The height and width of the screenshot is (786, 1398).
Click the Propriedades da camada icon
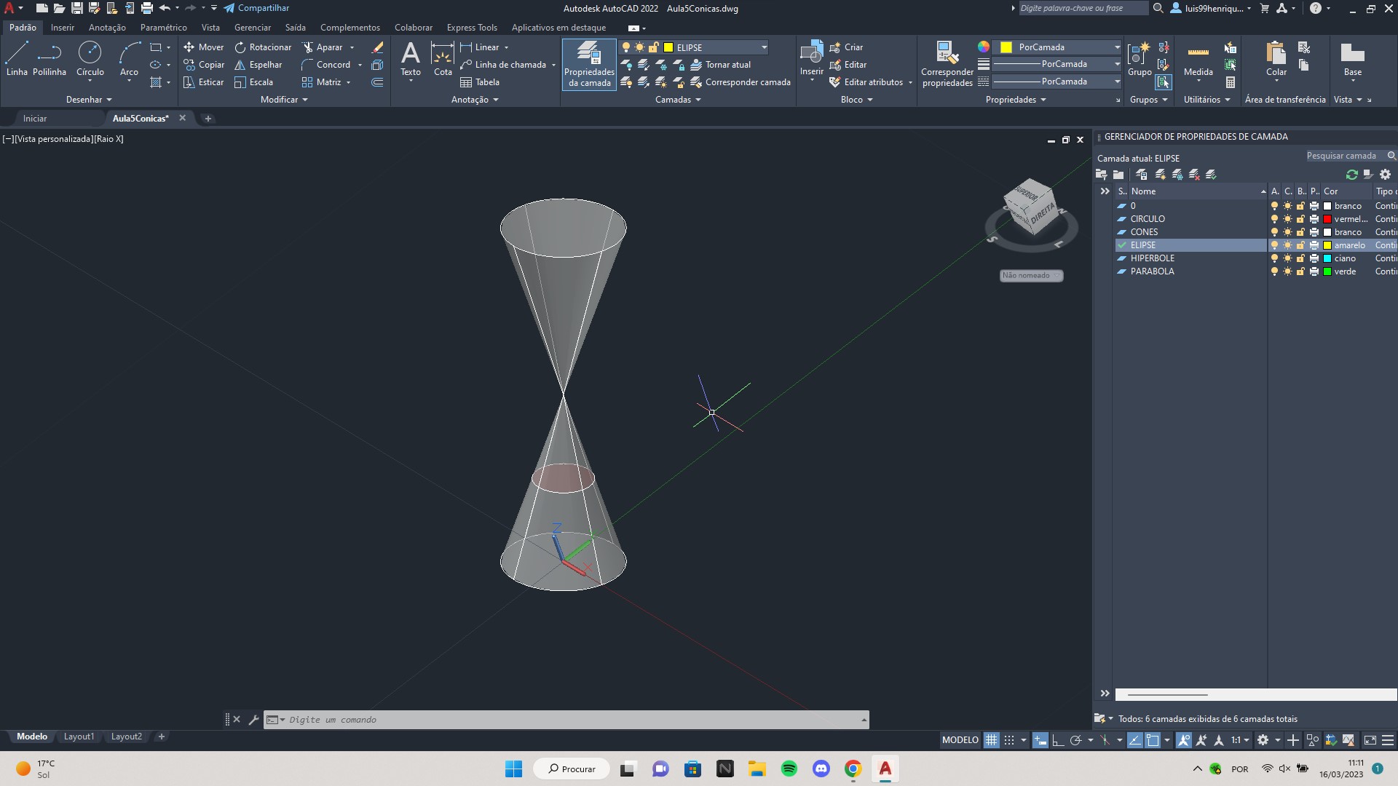588,63
